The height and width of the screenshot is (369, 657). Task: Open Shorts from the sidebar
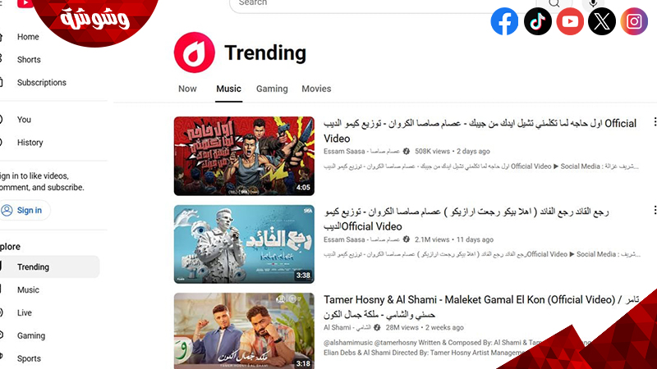(29, 59)
